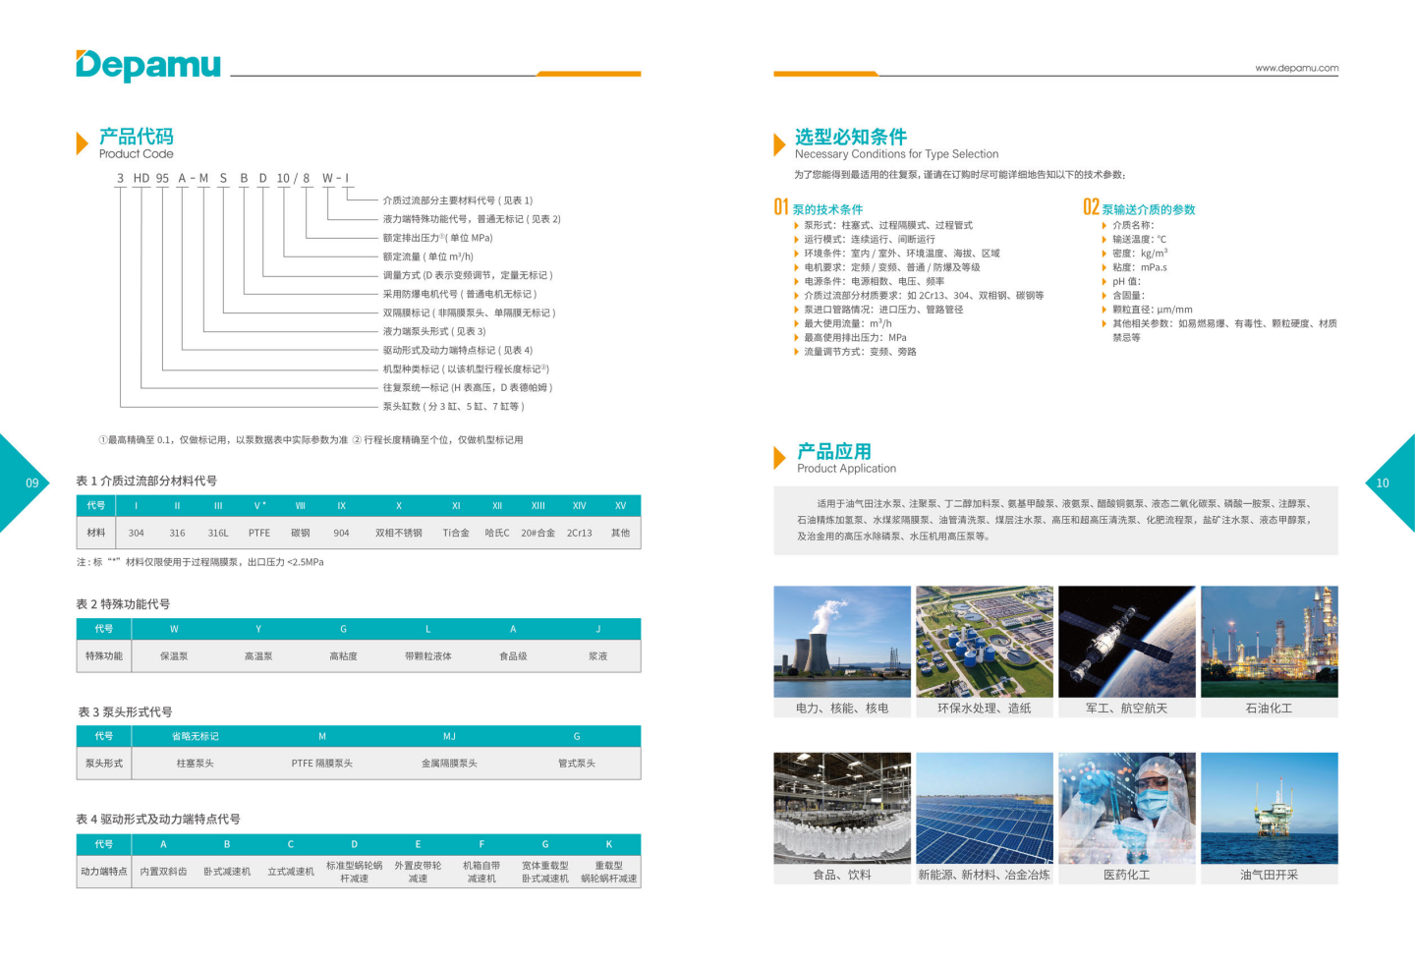Open the 医药化工 lab worker image

coord(1126,808)
